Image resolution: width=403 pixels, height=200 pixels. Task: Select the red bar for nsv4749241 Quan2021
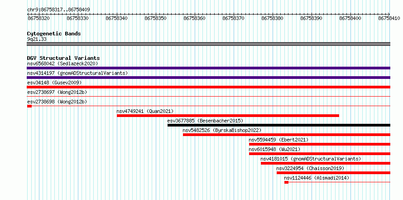click(228, 116)
